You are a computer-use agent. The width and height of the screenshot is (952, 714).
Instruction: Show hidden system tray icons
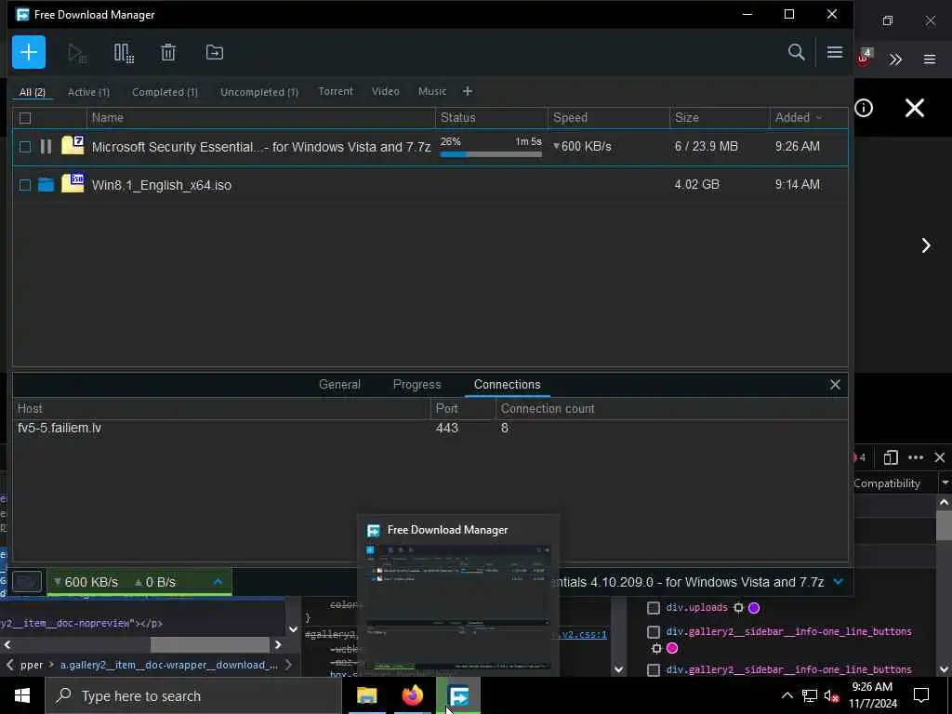(x=787, y=695)
